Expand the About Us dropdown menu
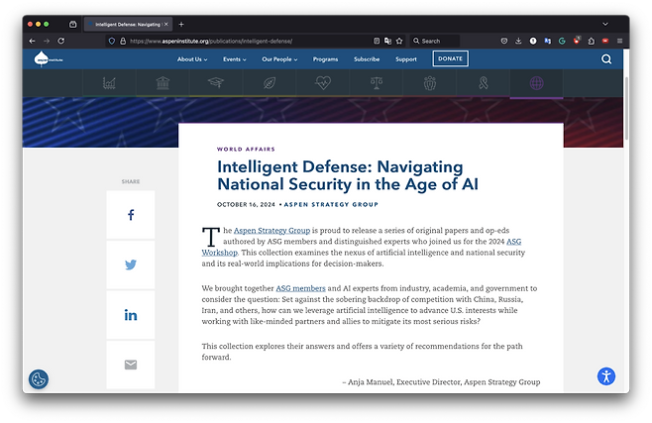The image size is (652, 423). (192, 59)
